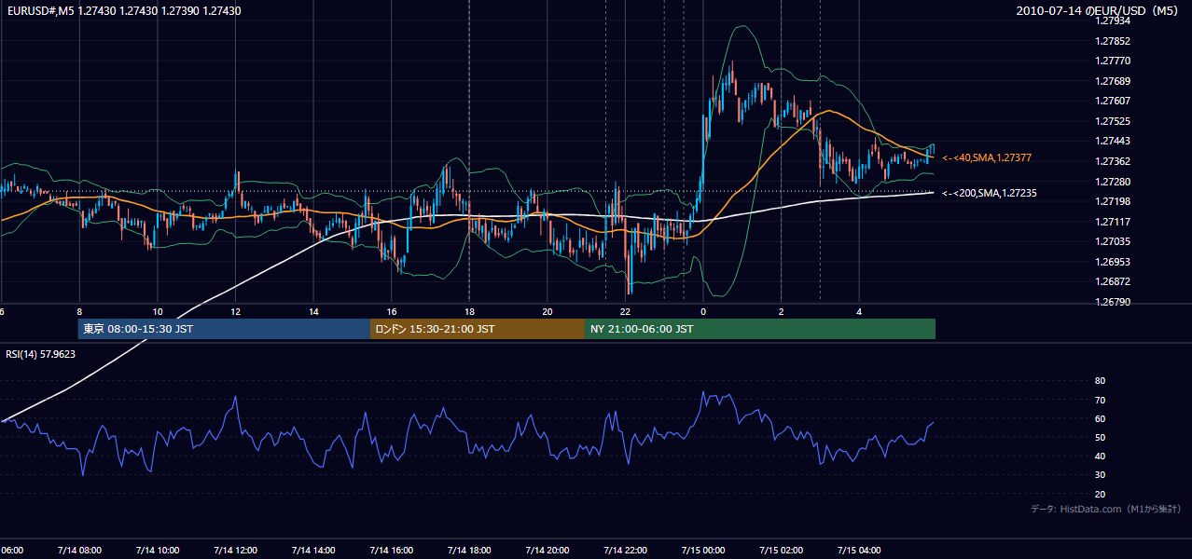
Task: Click bottom time label 7/14 10:00
Action: click(157, 550)
